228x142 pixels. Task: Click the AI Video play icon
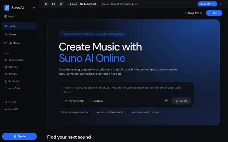pos(6,74)
